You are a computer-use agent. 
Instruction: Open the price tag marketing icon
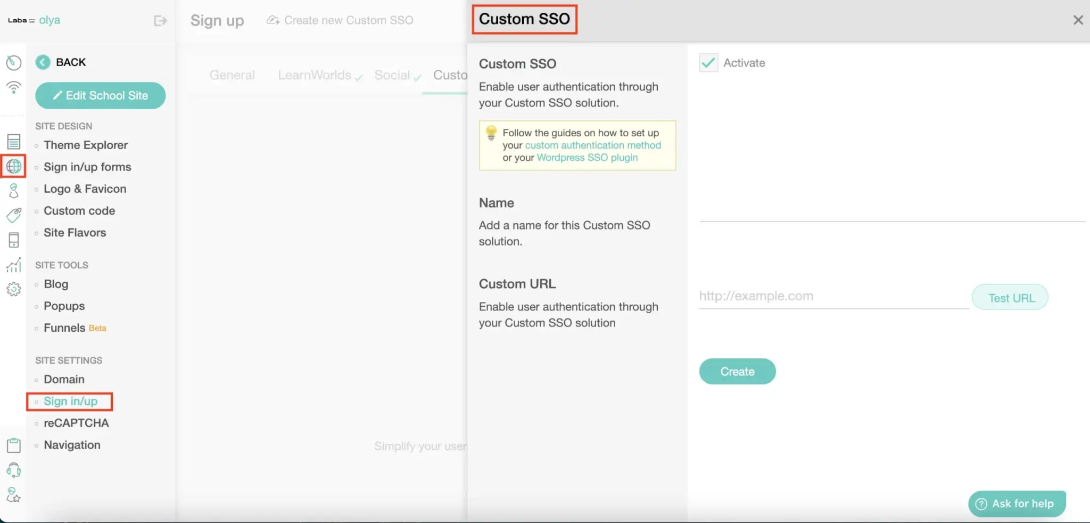14,215
